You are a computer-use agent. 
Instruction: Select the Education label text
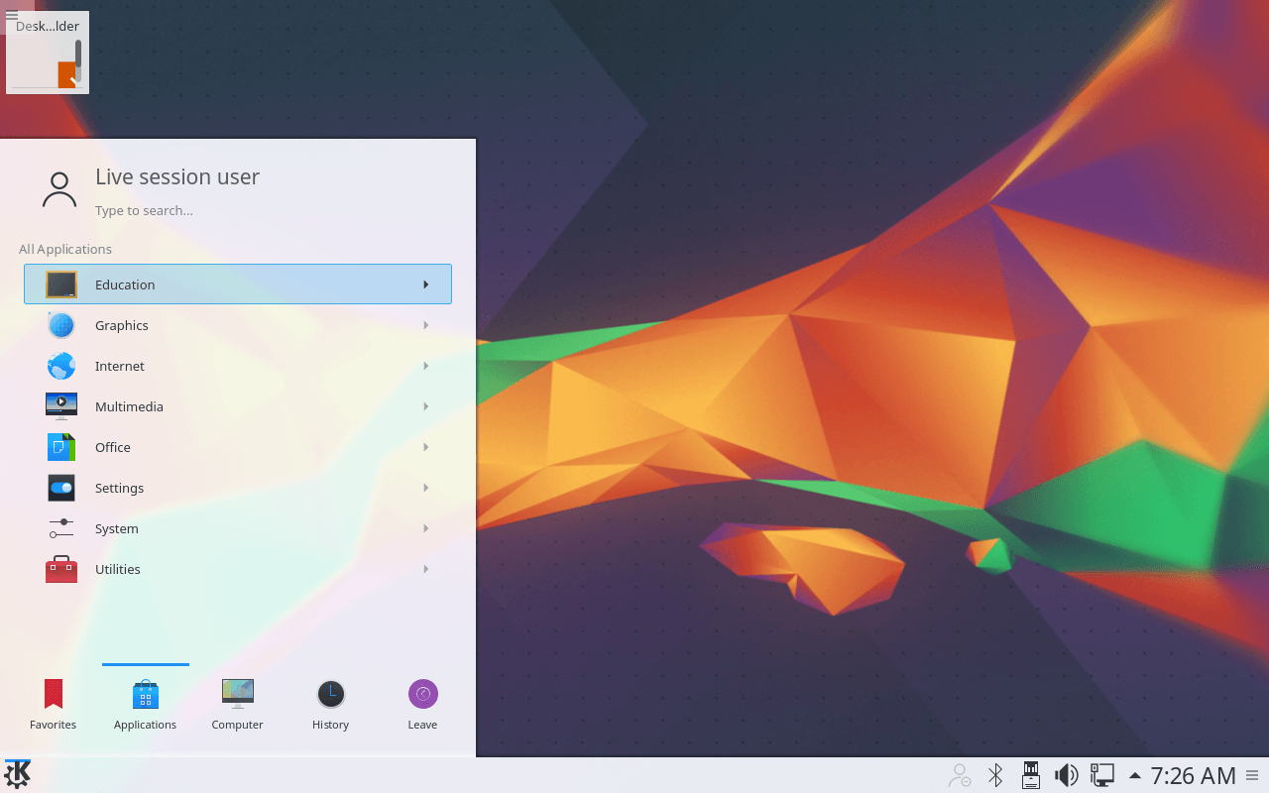pos(125,284)
